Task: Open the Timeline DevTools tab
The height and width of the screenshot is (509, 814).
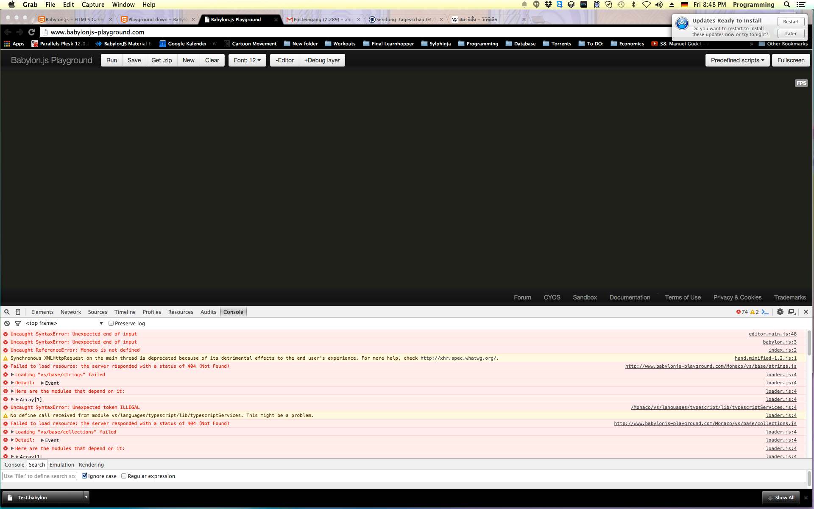Action: tap(125, 312)
